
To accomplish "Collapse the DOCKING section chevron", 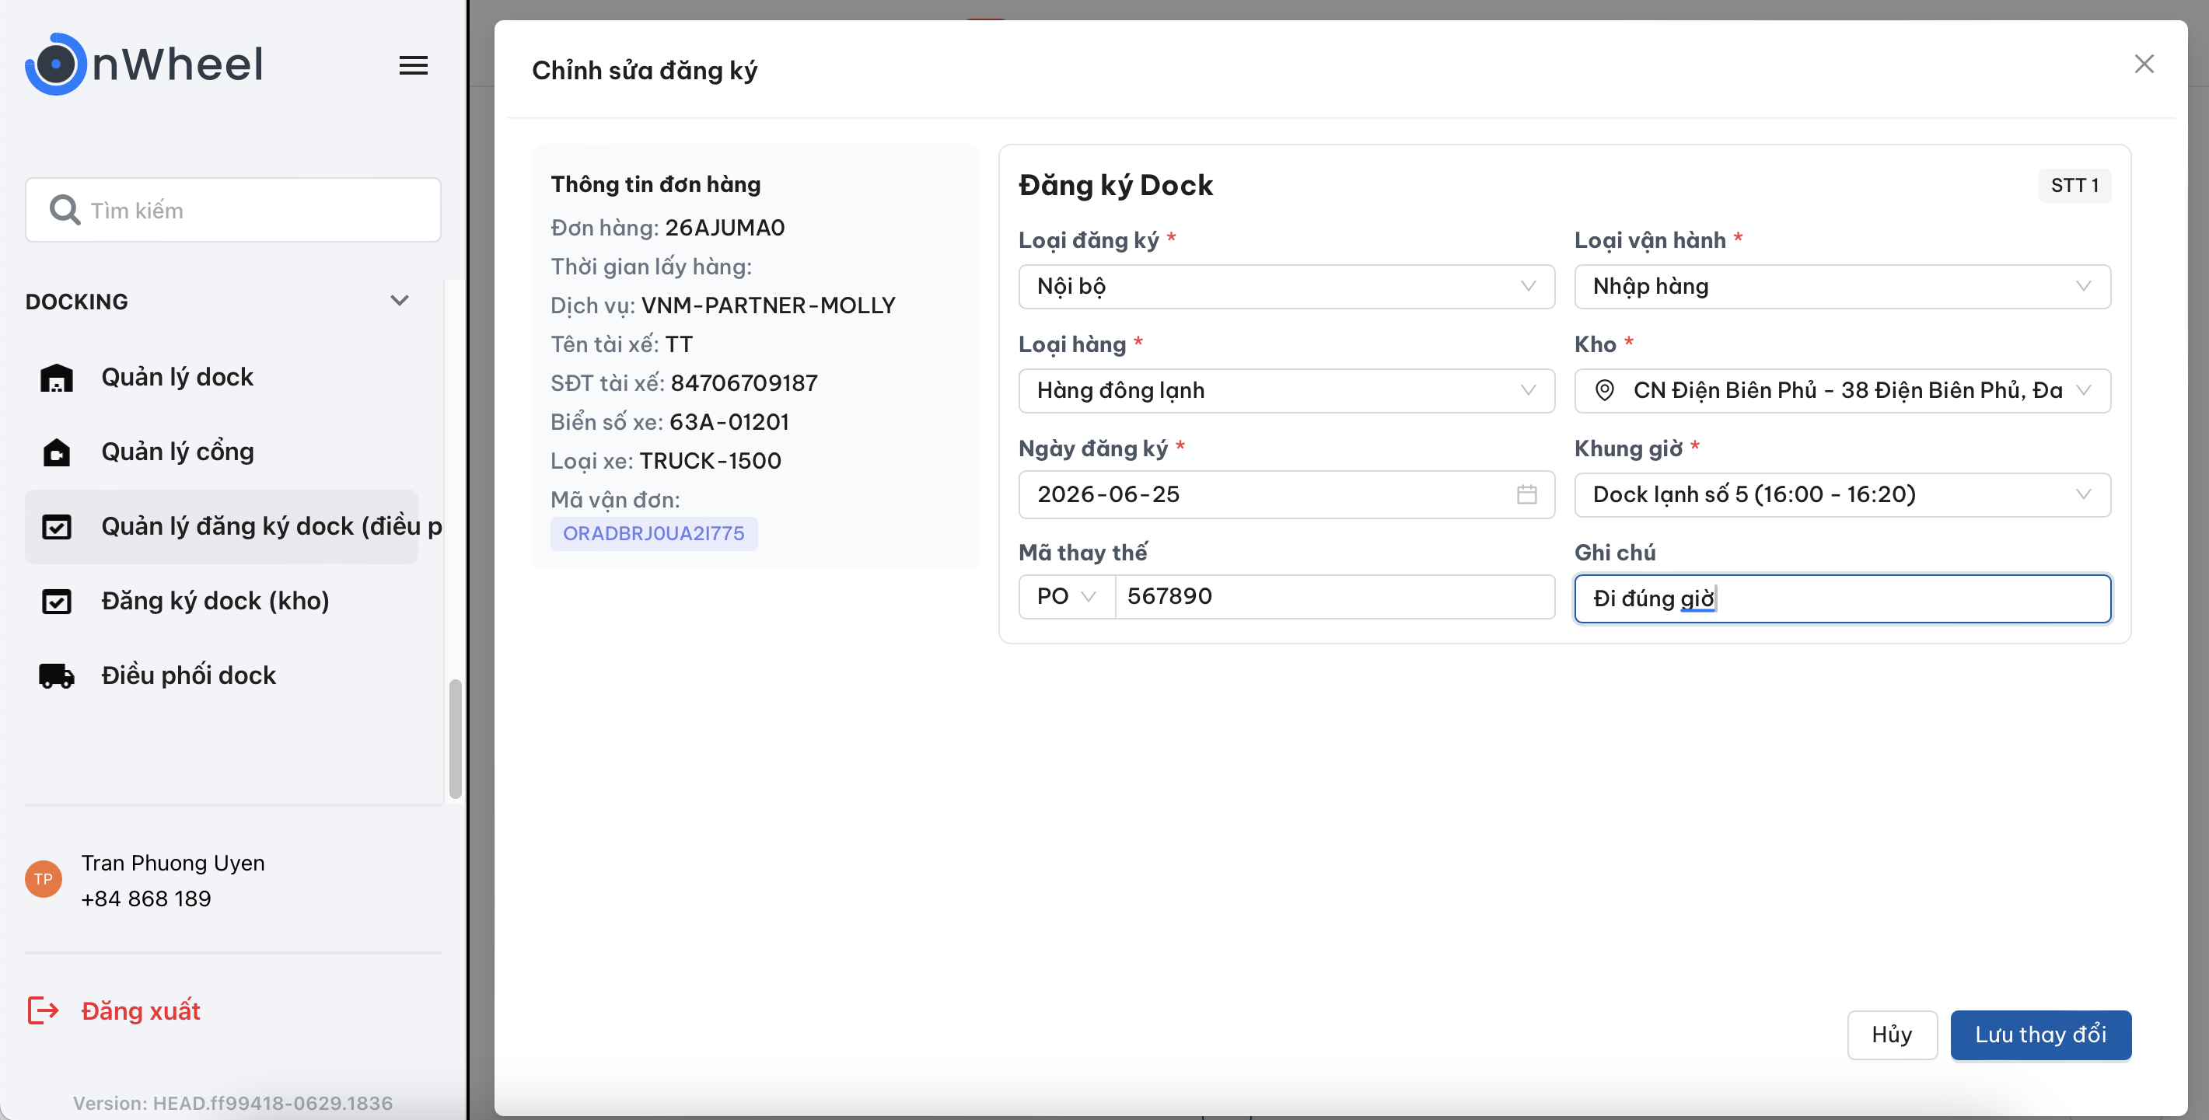I will (x=399, y=301).
